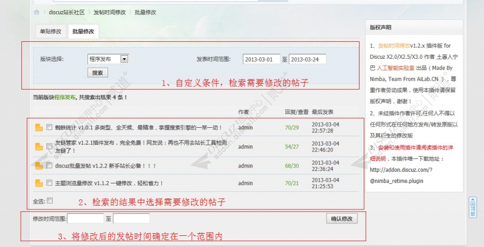Switch to 批量修改 tab
Image resolution: width=484 pixels, height=247 pixels.
(84, 31)
